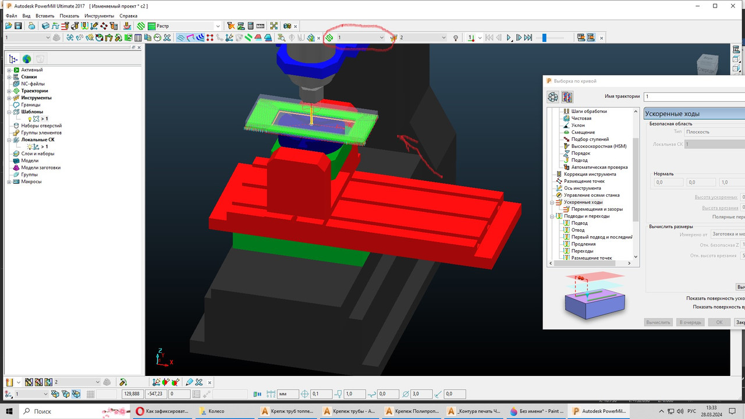Screen dimensions: 745x419
Task: Select Слои и наборы tree item
Action: [x=38, y=154]
